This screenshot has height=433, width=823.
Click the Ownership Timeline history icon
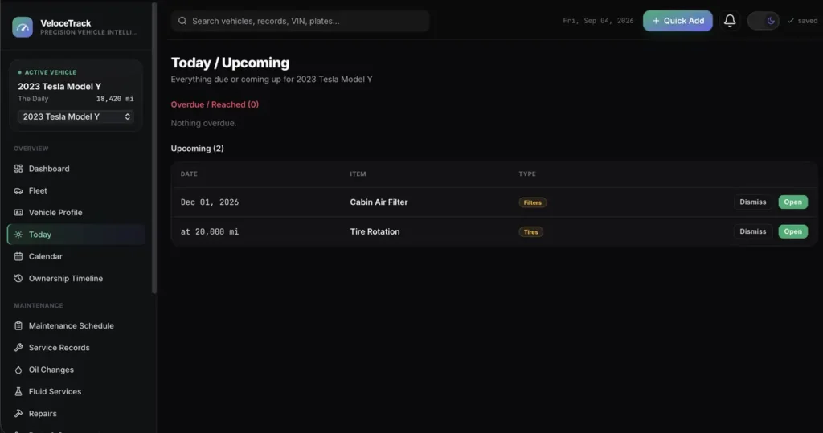coord(18,278)
